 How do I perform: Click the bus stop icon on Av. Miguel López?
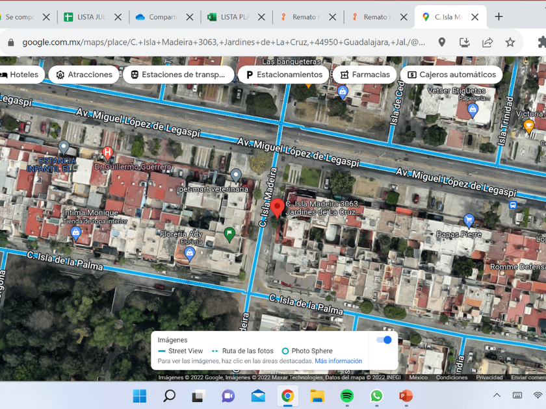(513, 205)
